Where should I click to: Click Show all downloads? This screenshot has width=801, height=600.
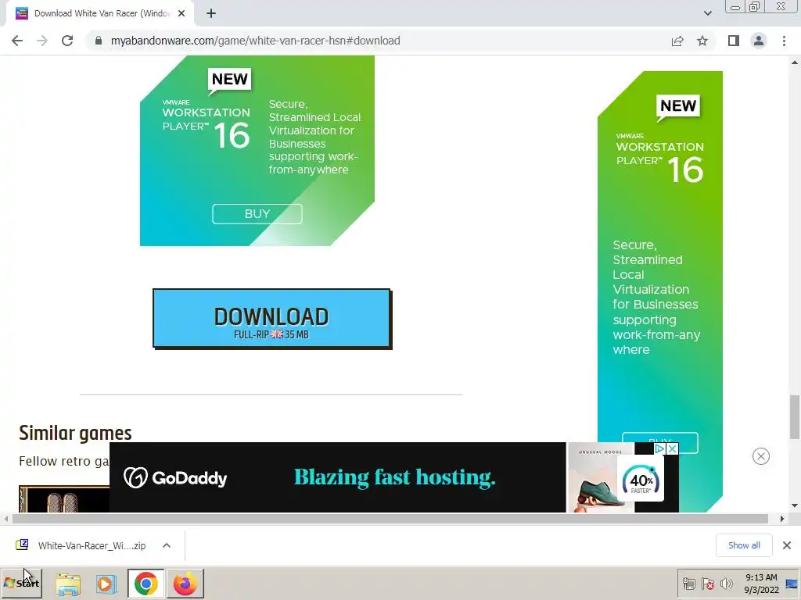(x=744, y=545)
